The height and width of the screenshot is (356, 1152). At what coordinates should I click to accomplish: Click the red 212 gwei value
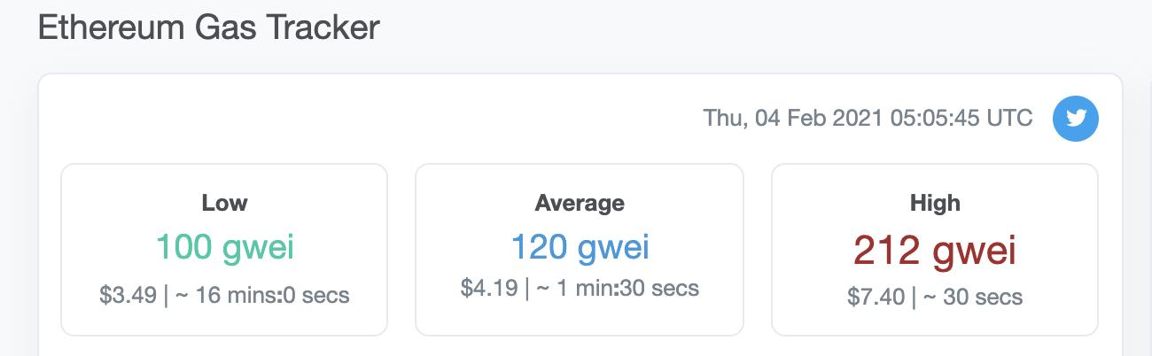(935, 251)
